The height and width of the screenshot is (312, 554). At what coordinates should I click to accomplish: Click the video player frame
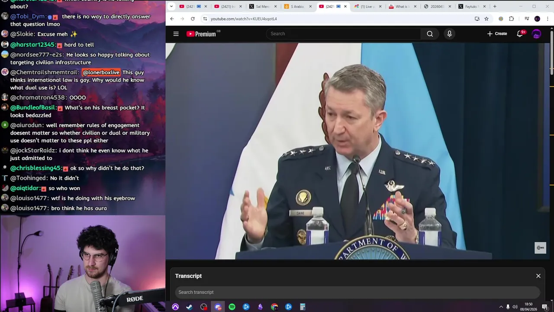click(358, 151)
